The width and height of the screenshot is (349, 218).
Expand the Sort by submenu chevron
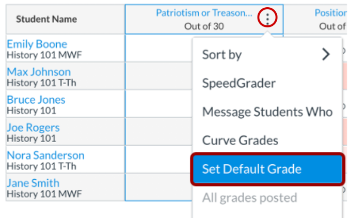coord(326,54)
